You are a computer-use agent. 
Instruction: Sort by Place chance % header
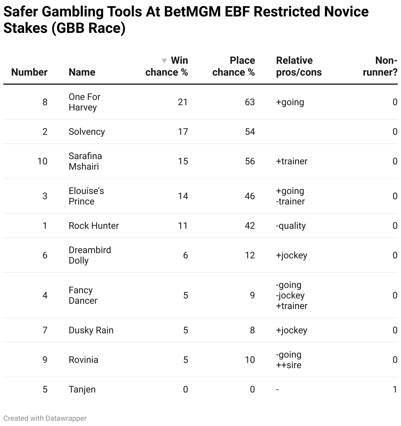pyautogui.click(x=233, y=66)
